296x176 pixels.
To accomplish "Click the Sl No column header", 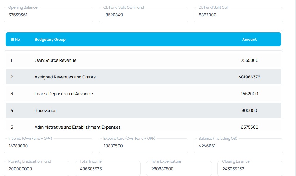I will 15,39.
